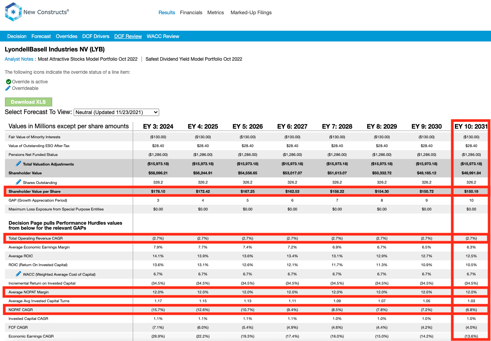Click Pensions Net Funded Status label
Viewport: 491px width, 341px height.
[x=33, y=155]
